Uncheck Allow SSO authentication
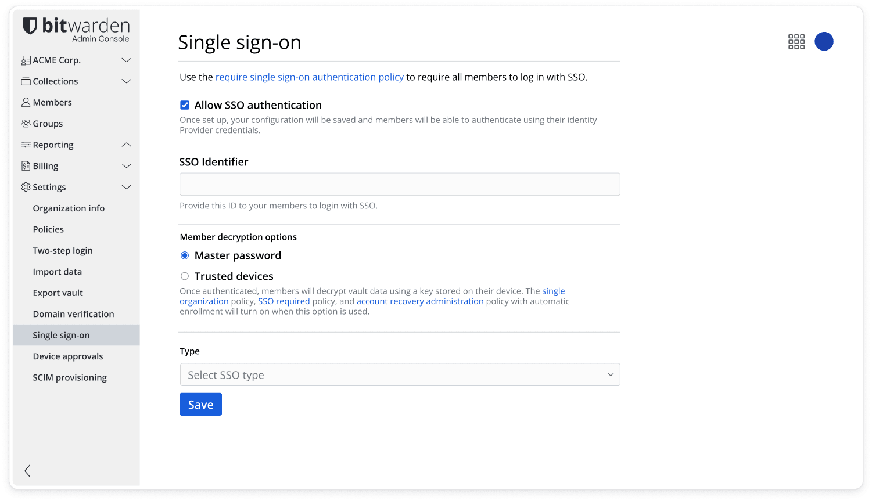This screenshot has width=872, height=501. click(184, 105)
